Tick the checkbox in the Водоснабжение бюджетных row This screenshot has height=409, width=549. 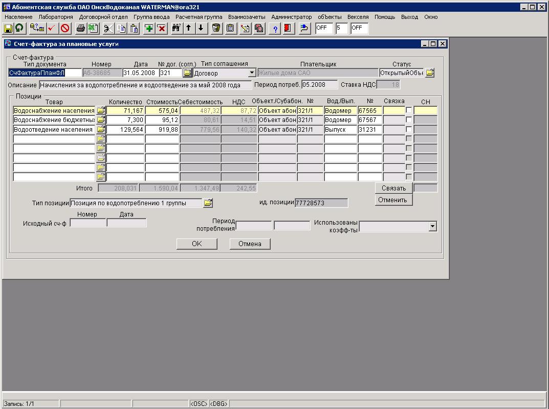[x=409, y=120]
